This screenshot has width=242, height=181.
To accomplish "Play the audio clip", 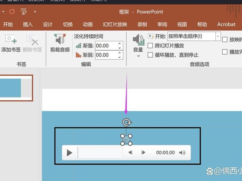I will 70,153.
